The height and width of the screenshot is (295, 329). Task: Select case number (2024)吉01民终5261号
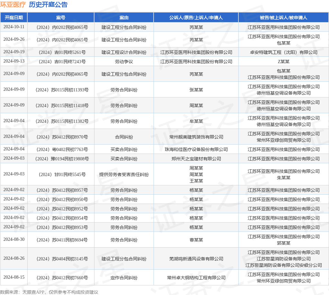pos(62,52)
